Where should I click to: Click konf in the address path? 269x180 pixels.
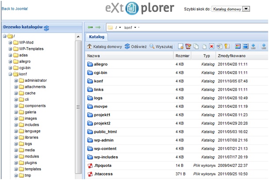[x=128, y=28]
